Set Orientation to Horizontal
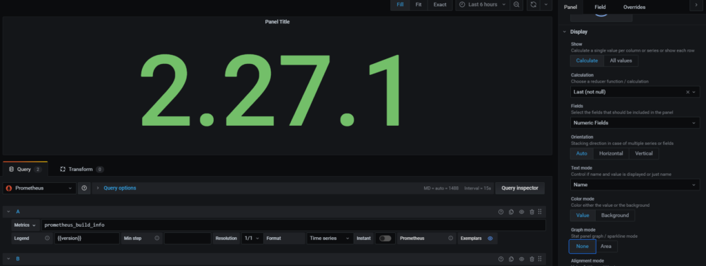Viewport: 706px width, 266px height. [x=611, y=153]
